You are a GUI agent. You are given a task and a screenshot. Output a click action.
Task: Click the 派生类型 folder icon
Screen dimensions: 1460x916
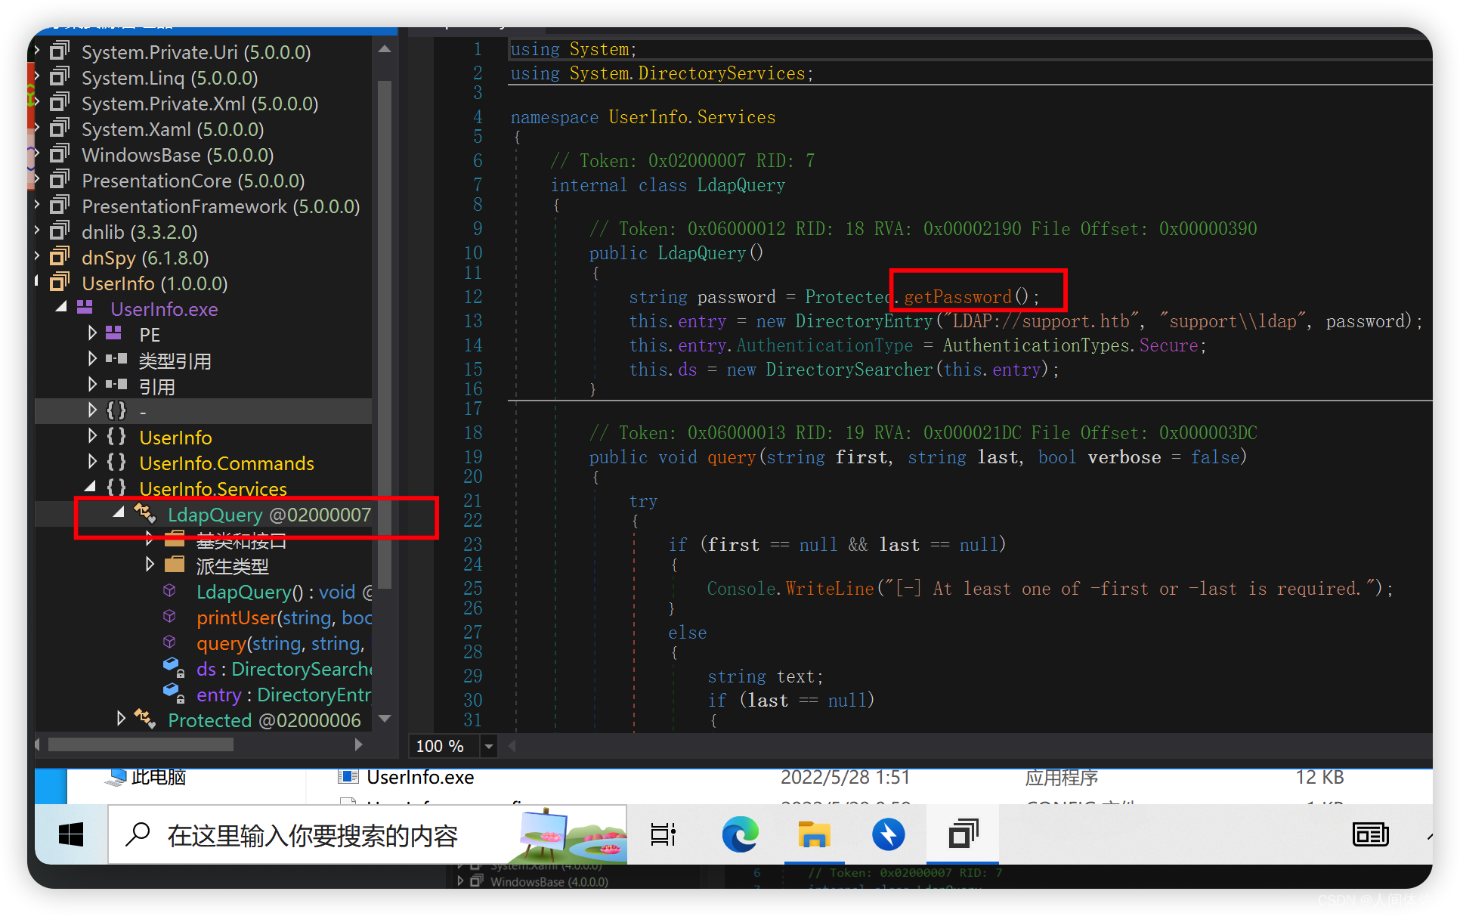(175, 565)
